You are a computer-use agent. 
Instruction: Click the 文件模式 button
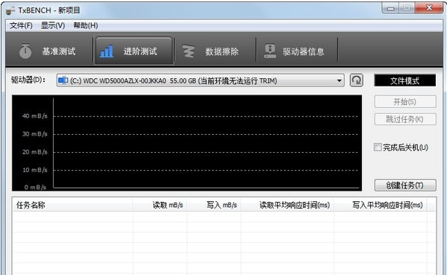[405, 80]
